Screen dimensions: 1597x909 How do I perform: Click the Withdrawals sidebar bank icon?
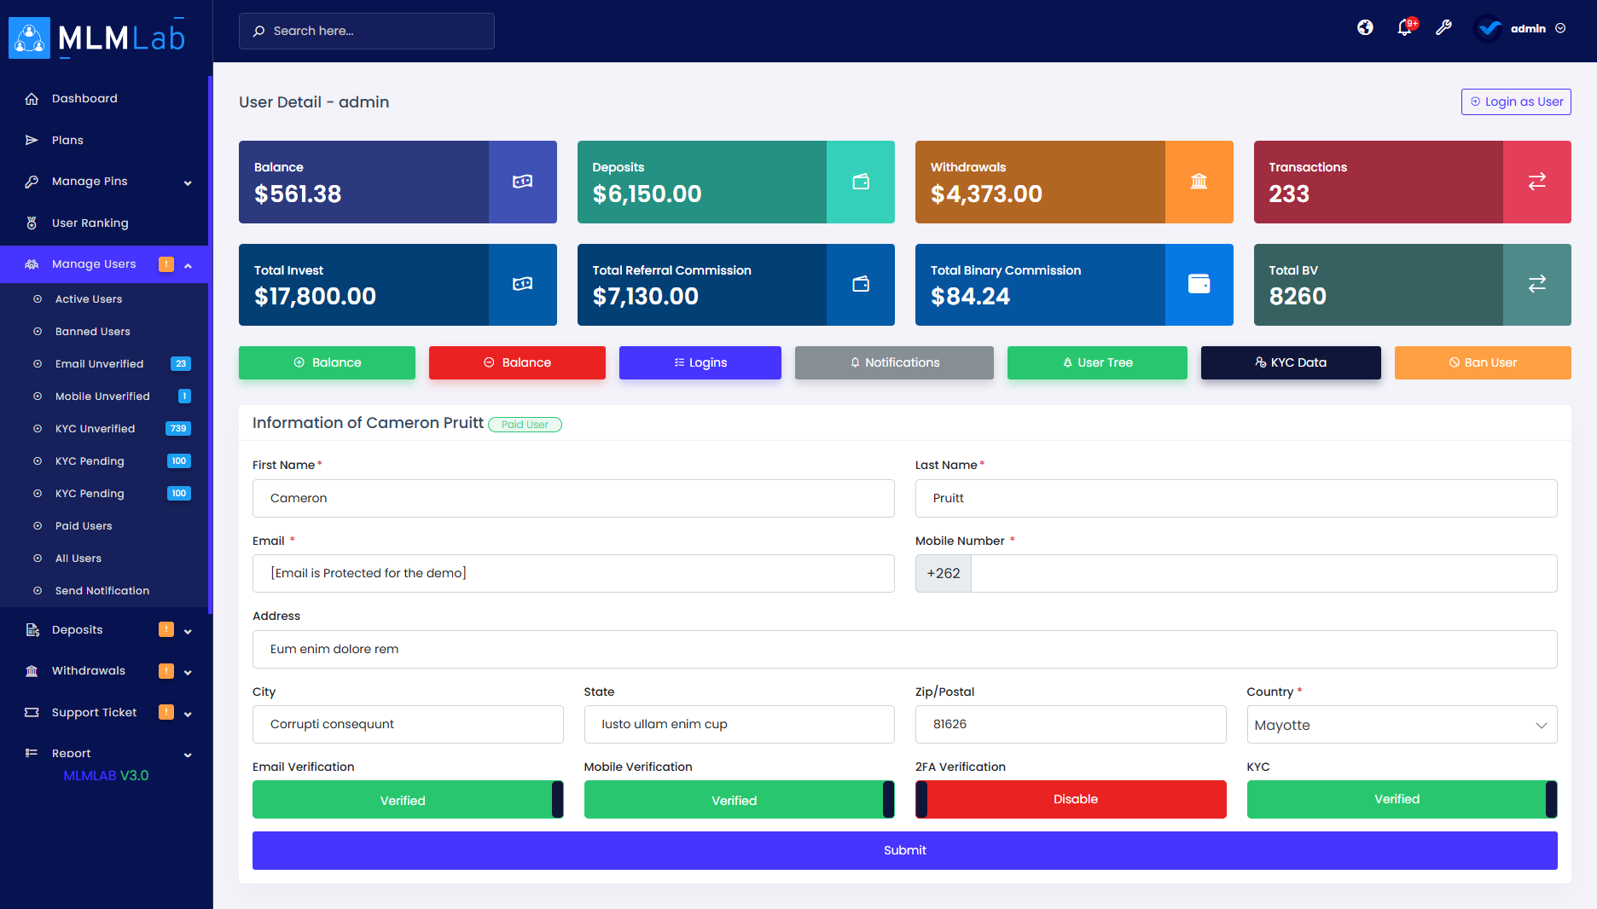(x=32, y=671)
